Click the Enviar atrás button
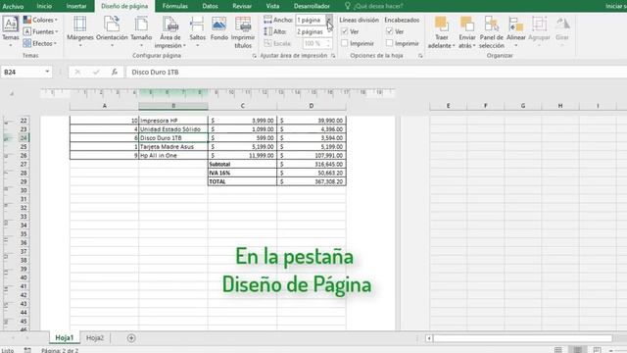 point(467,32)
